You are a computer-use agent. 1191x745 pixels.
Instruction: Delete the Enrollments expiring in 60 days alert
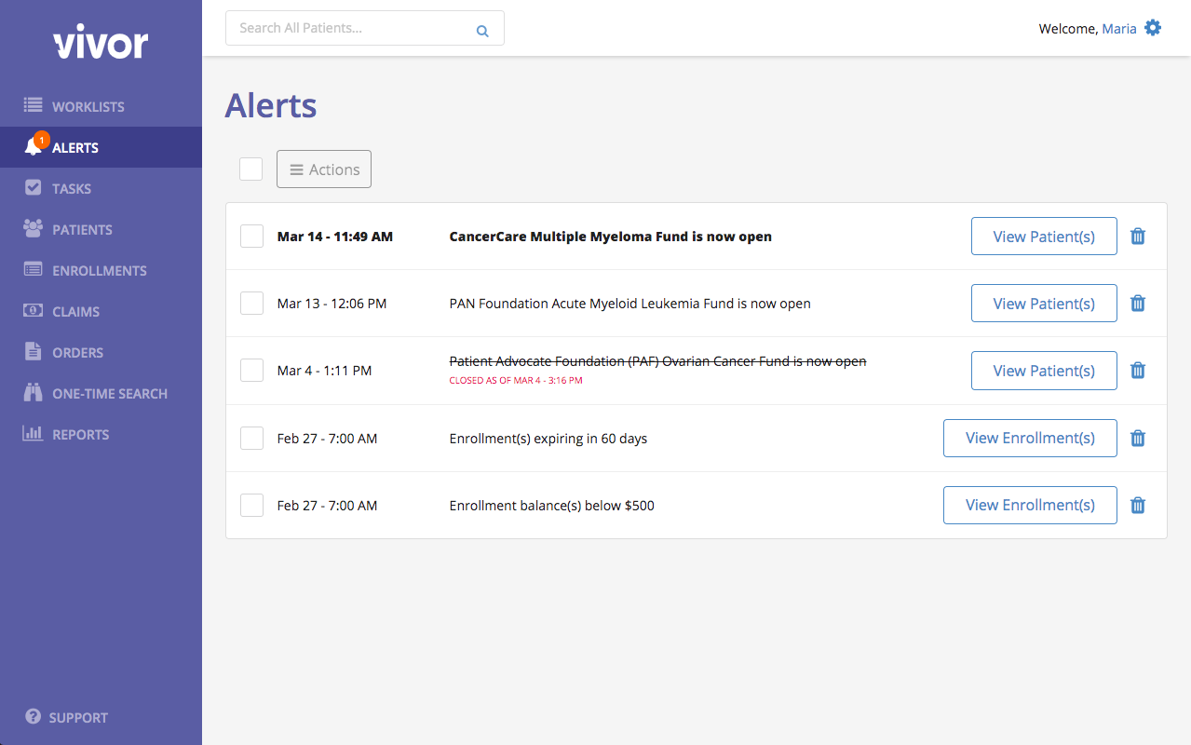point(1137,438)
